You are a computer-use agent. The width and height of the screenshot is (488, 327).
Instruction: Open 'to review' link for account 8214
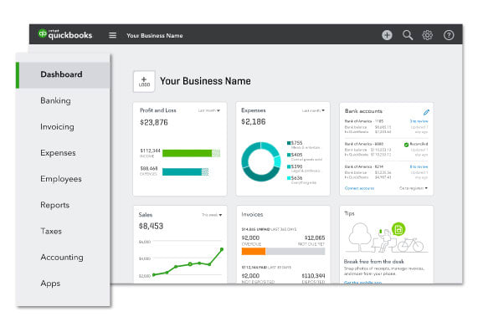coord(419,167)
